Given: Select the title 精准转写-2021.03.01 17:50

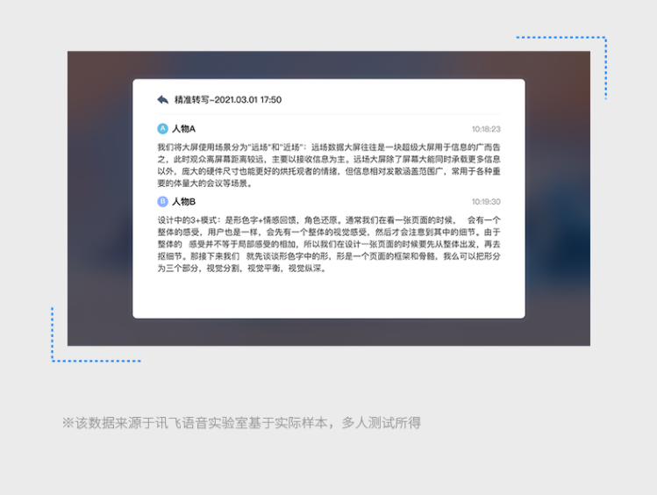Looking at the screenshot, I should pos(228,100).
